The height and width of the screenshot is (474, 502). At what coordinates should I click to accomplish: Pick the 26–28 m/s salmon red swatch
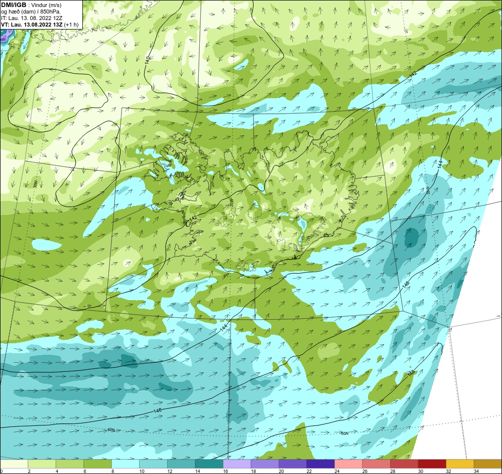[376, 464]
